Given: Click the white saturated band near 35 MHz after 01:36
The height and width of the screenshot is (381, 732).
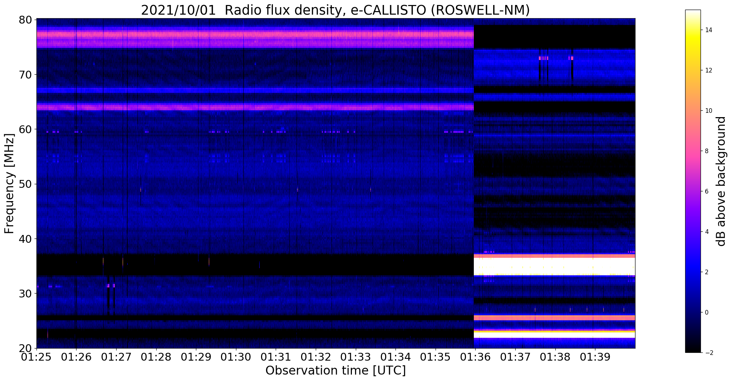Looking at the screenshot, I should 555,266.
